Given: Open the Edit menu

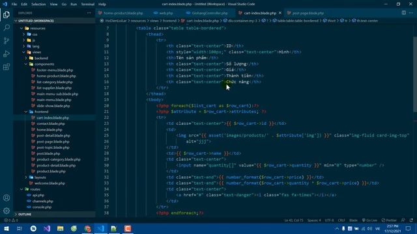Looking at the screenshot, I should coord(24,5).
